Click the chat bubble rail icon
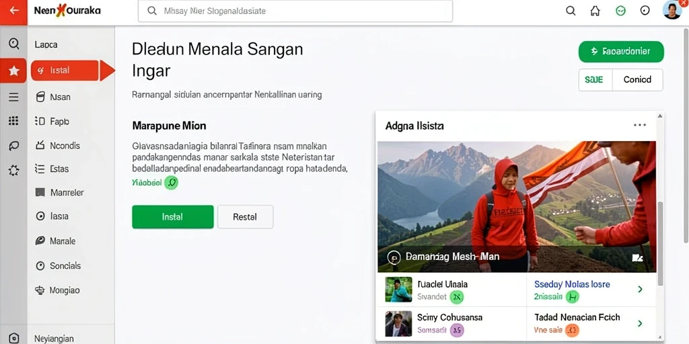 (x=13, y=146)
